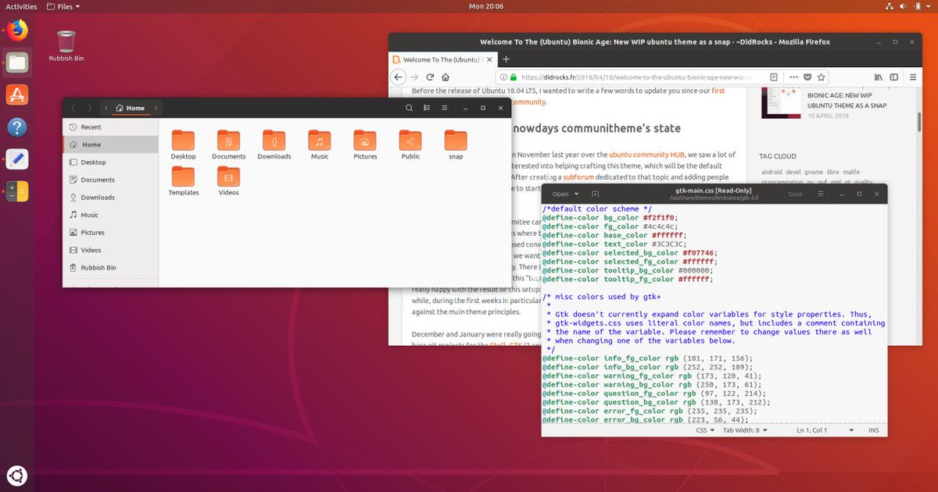Toggle INS overwrite mode in gedit
The width and height of the screenshot is (938, 492).
874,430
